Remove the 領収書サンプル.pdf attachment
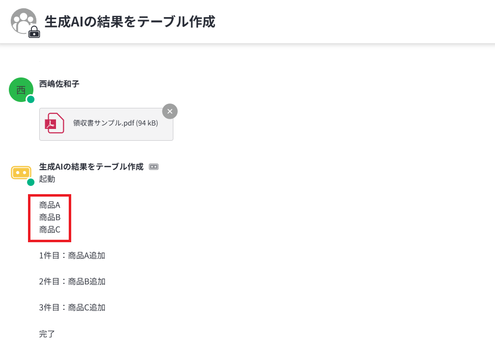 click(x=170, y=111)
